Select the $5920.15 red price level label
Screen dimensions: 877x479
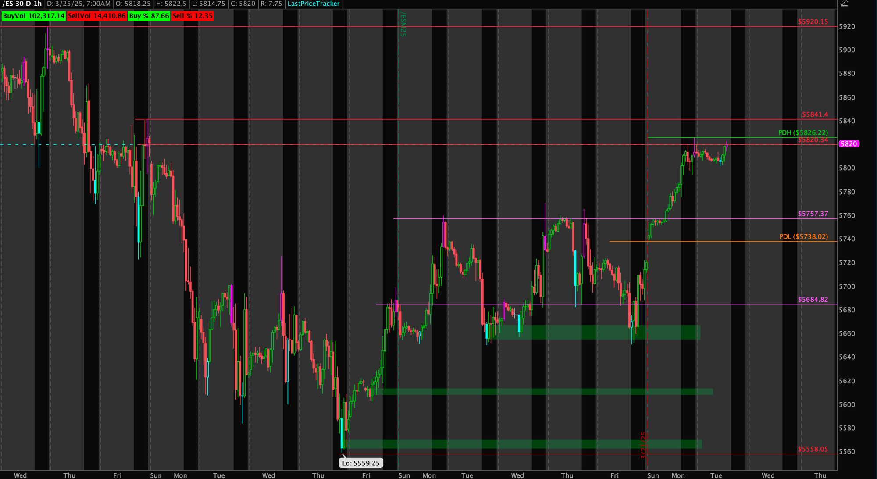pos(813,21)
